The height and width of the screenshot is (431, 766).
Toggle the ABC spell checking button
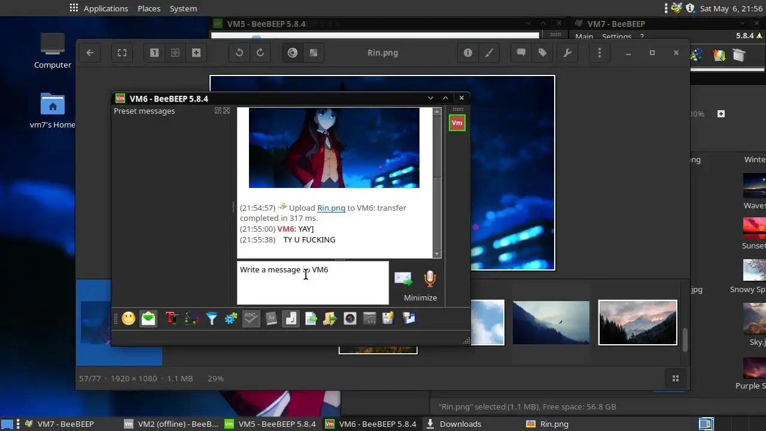(x=251, y=318)
